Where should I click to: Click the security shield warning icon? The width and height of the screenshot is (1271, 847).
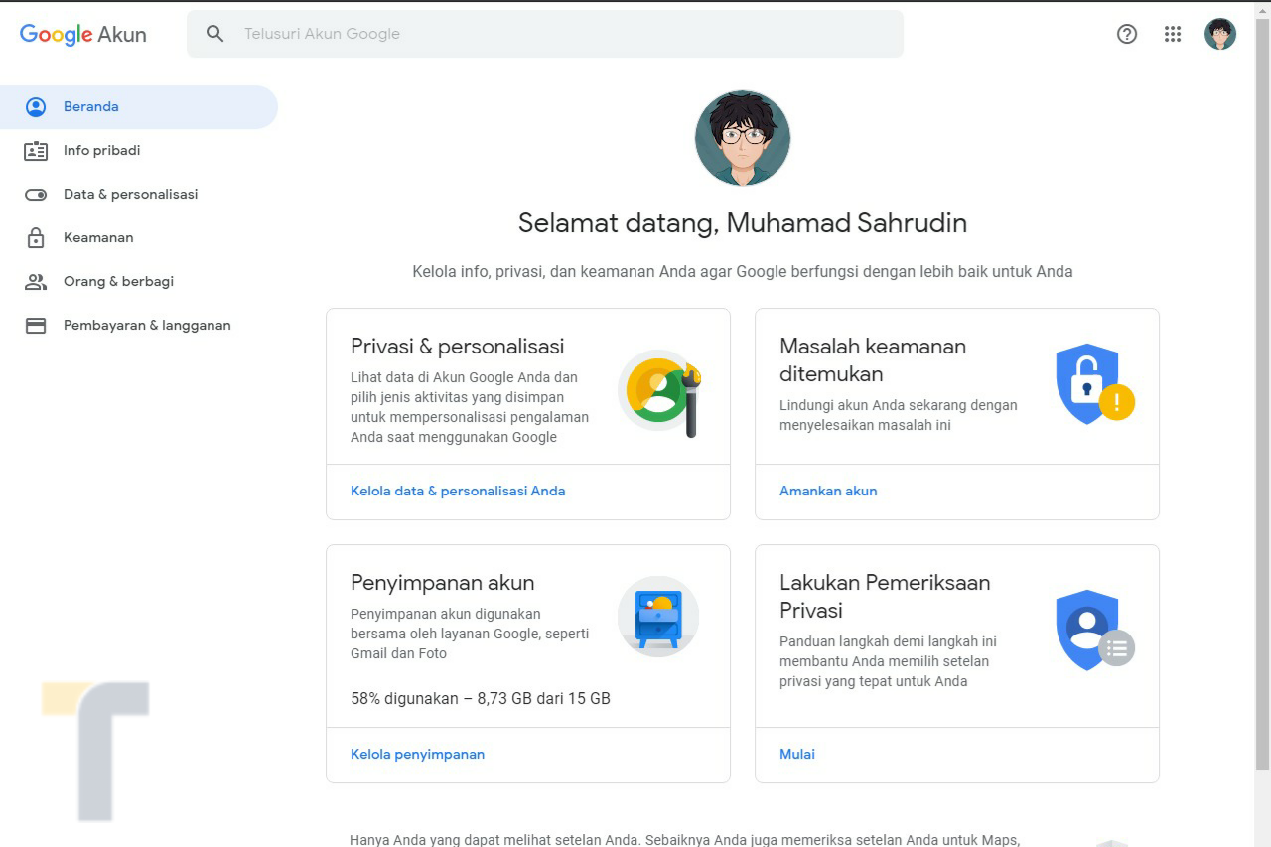[x=1094, y=384]
